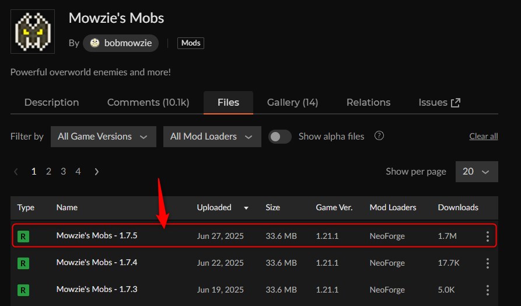The height and width of the screenshot is (306, 521).
Task: Go to next page with right arrow
Action: click(x=96, y=172)
